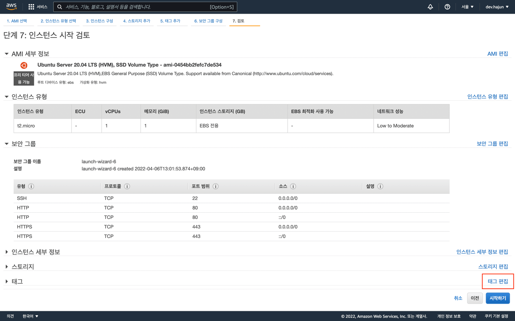
Task: Click the 보안 그룹 편집 link
Action: pos(492,144)
